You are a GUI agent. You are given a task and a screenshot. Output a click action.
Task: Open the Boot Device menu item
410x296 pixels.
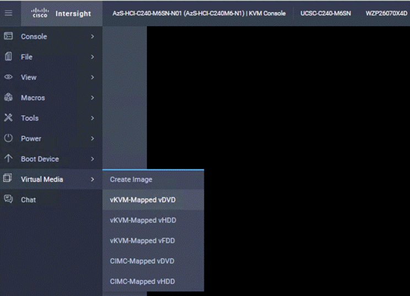point(51,159)
